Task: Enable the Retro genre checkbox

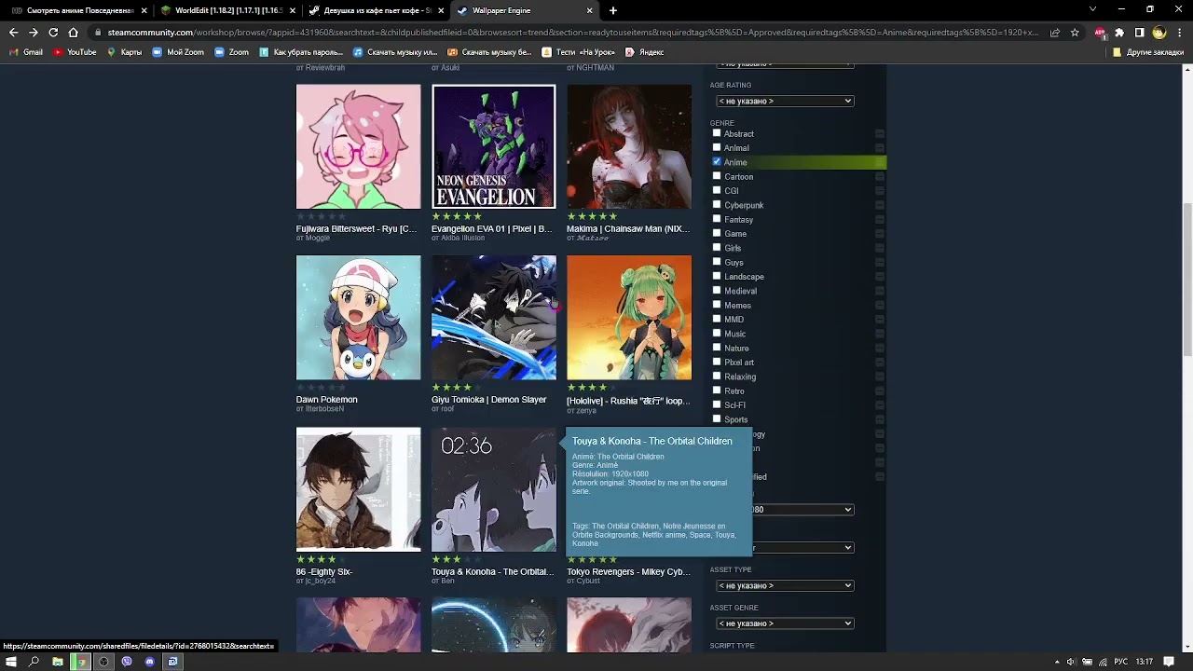Action: click(717, 390)
